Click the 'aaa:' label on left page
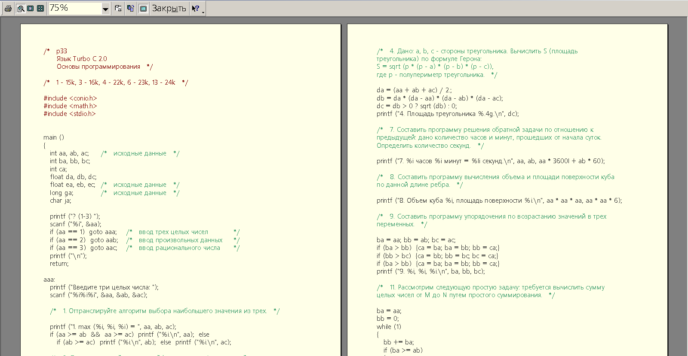 [x=49, y=280]
